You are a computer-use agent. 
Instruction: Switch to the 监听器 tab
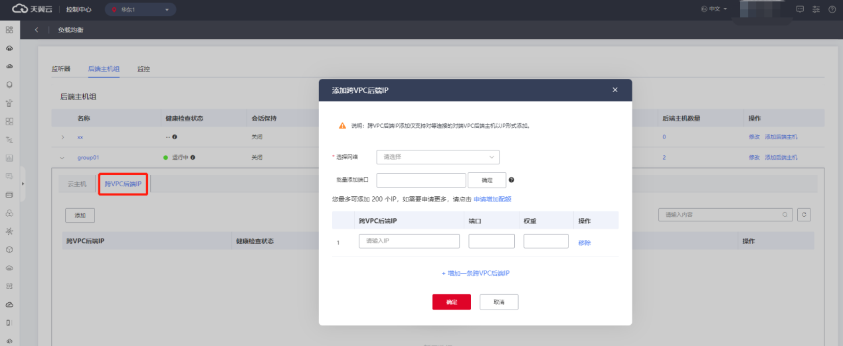point(60,69)
